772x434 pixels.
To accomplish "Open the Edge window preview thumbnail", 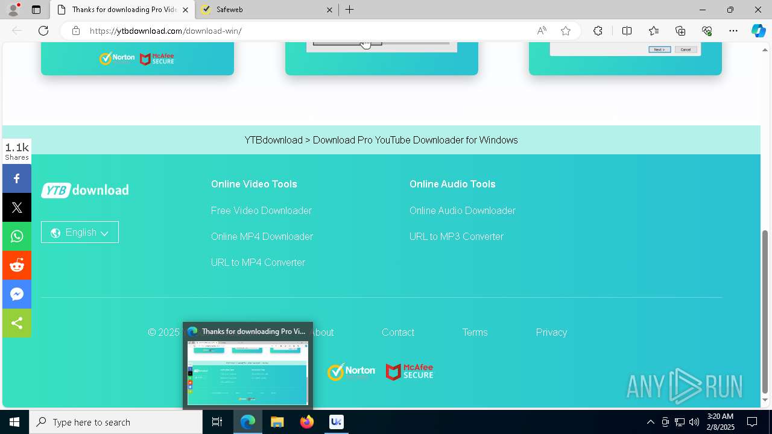I will pos(248,373).
